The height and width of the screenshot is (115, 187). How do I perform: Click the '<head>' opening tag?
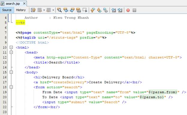31,53
